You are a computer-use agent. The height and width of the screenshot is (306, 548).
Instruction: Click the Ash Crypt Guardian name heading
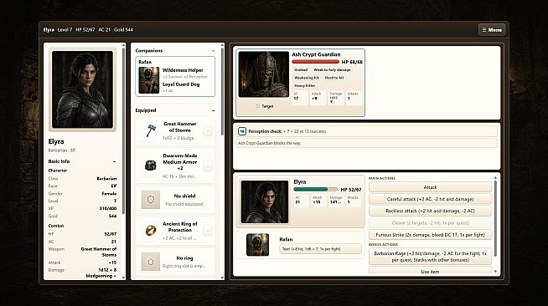(x=316, y=54)
